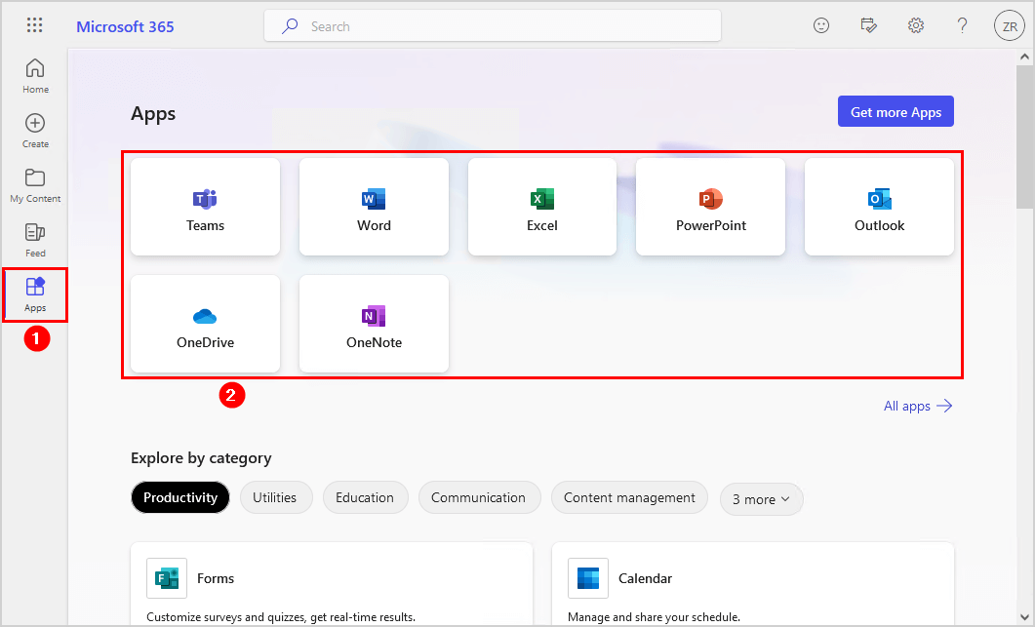Select the Utilities category filter
Viewport: 1035px width, 627px height.
pos(275,497)
